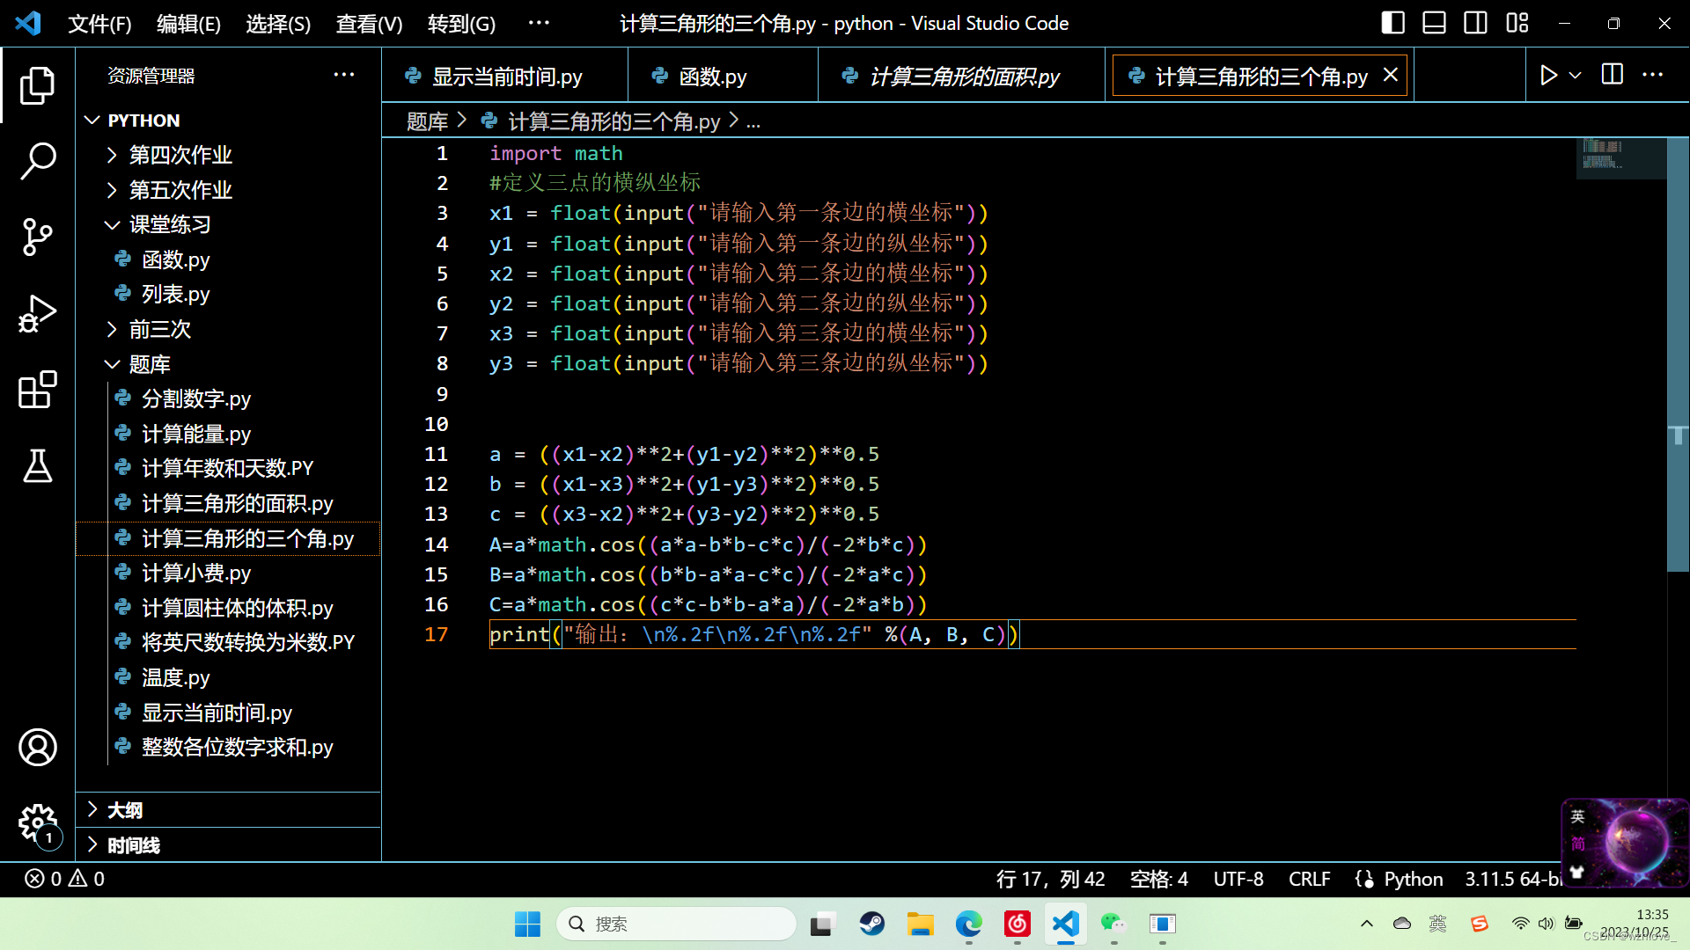1690x950 pixels.
Task: Collapse the 题库 folder
Action: tap(229, 364)
